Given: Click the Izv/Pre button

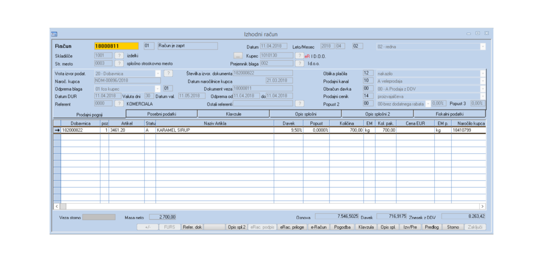Looking at the screenshot, I should pyautogui.click(x=410, y=227).
